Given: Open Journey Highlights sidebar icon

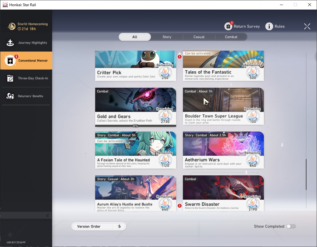Looking at the screenshot, I should coord(10,43).
